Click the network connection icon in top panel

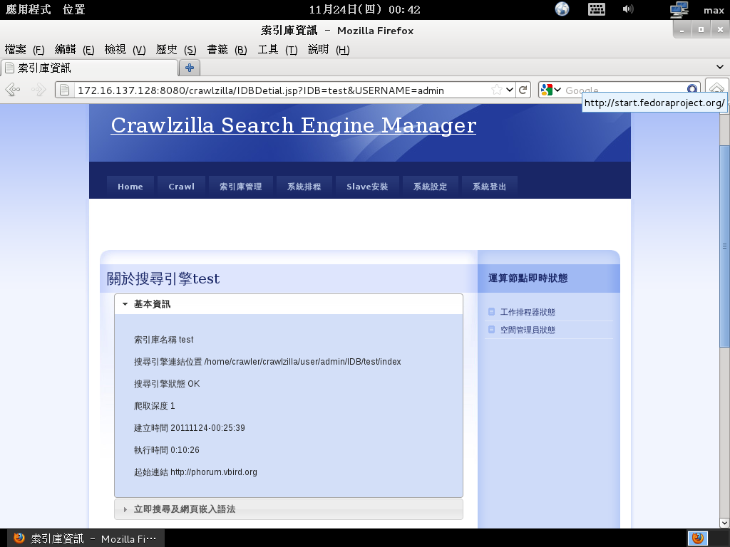679,9
